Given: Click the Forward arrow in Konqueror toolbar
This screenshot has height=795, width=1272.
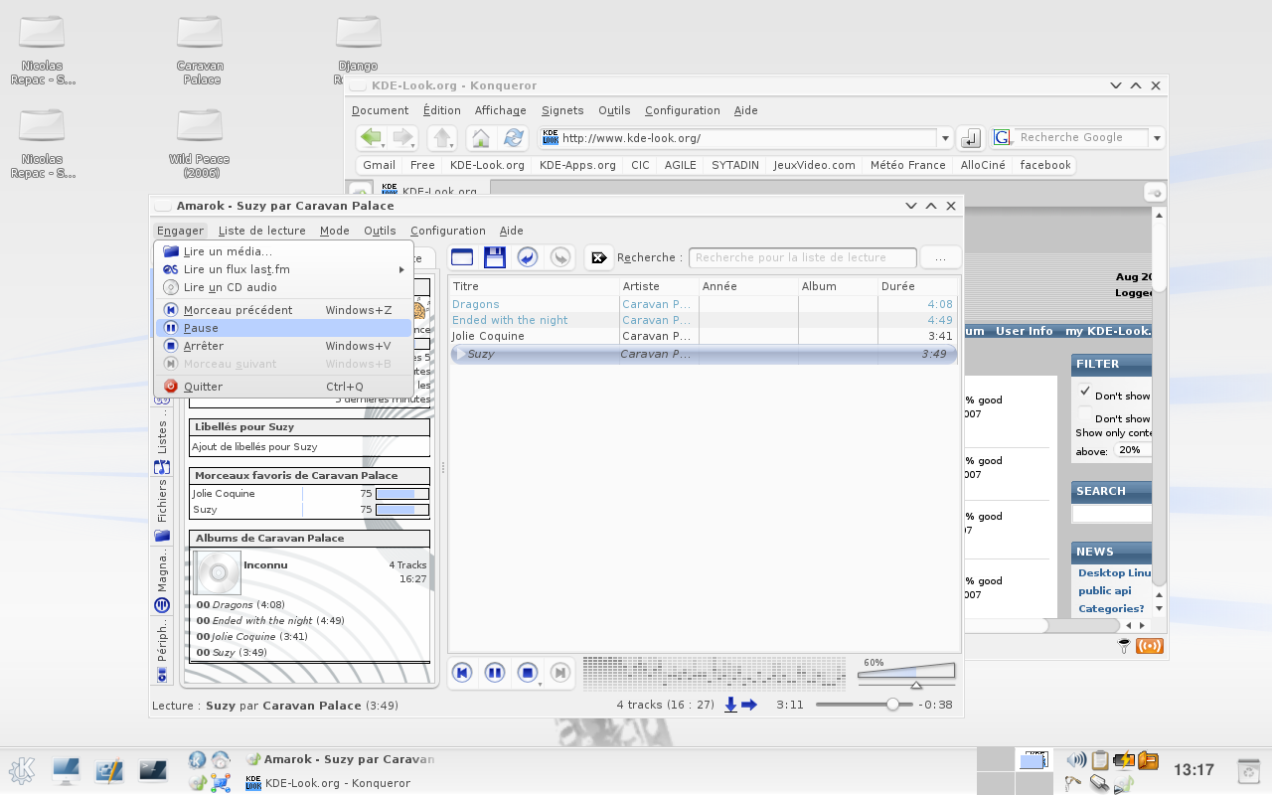Looking at the screenshot, I should click(402, 137).
